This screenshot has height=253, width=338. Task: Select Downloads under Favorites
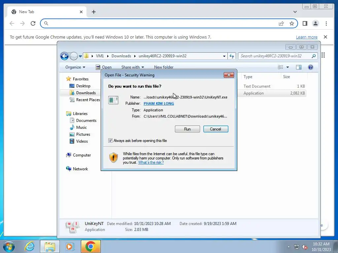click(x=83, y=93)
